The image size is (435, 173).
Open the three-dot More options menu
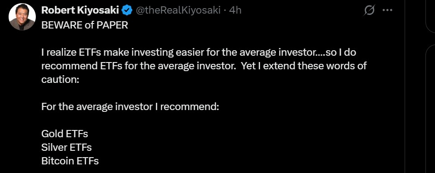pos(387,10)
